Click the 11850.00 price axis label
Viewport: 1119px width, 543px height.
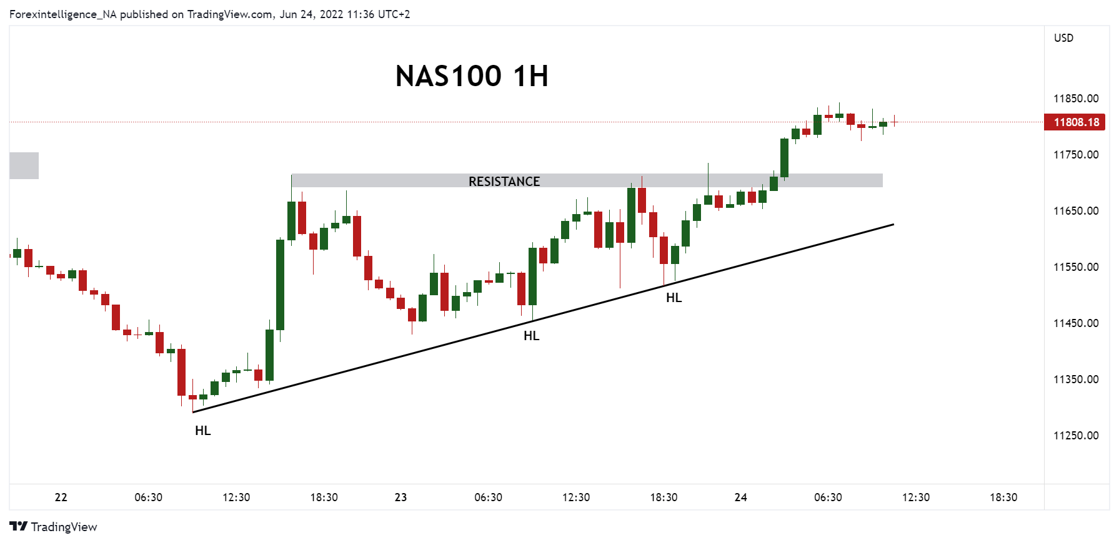click(1076, 99)
